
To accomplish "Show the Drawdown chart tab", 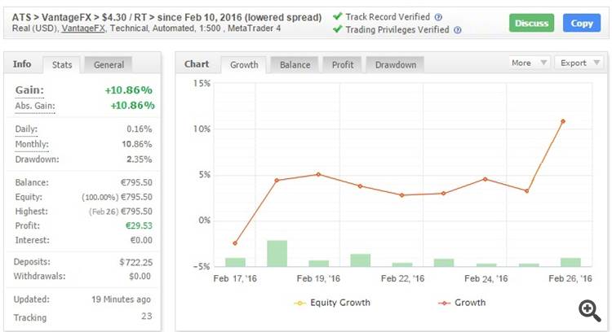I will click(x=395, y=65).
